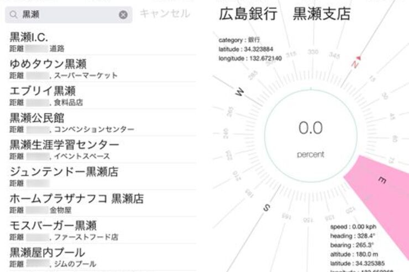Click the 0.0 percent center circle

click(311, 136)
